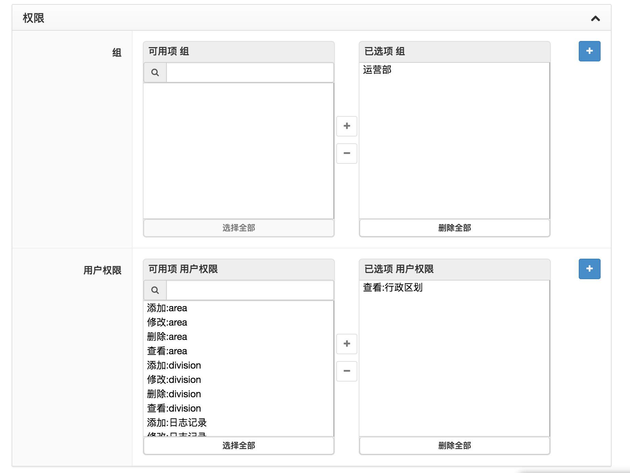Focus the search field in 可用项 组
630x473 pixels.
(250, 72)
